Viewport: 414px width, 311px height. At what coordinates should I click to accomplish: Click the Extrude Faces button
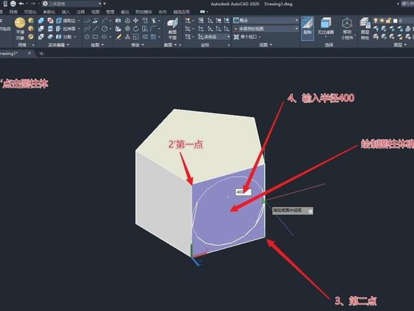(x=66, y=29)
